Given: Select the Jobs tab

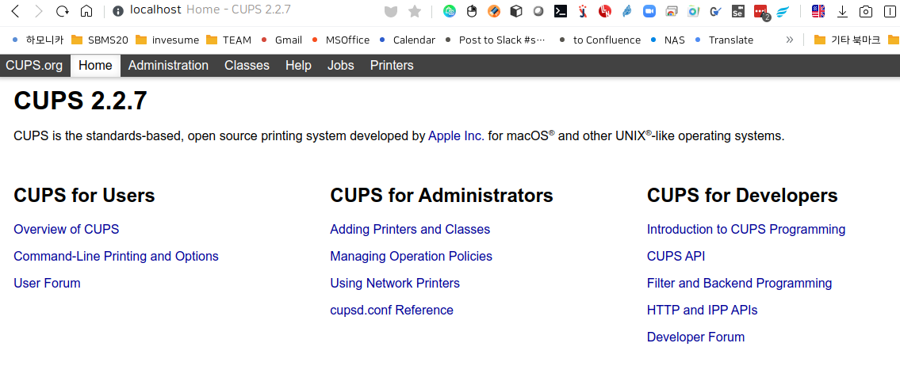Looking at the screenshot, I should click(x=340, y=66).
